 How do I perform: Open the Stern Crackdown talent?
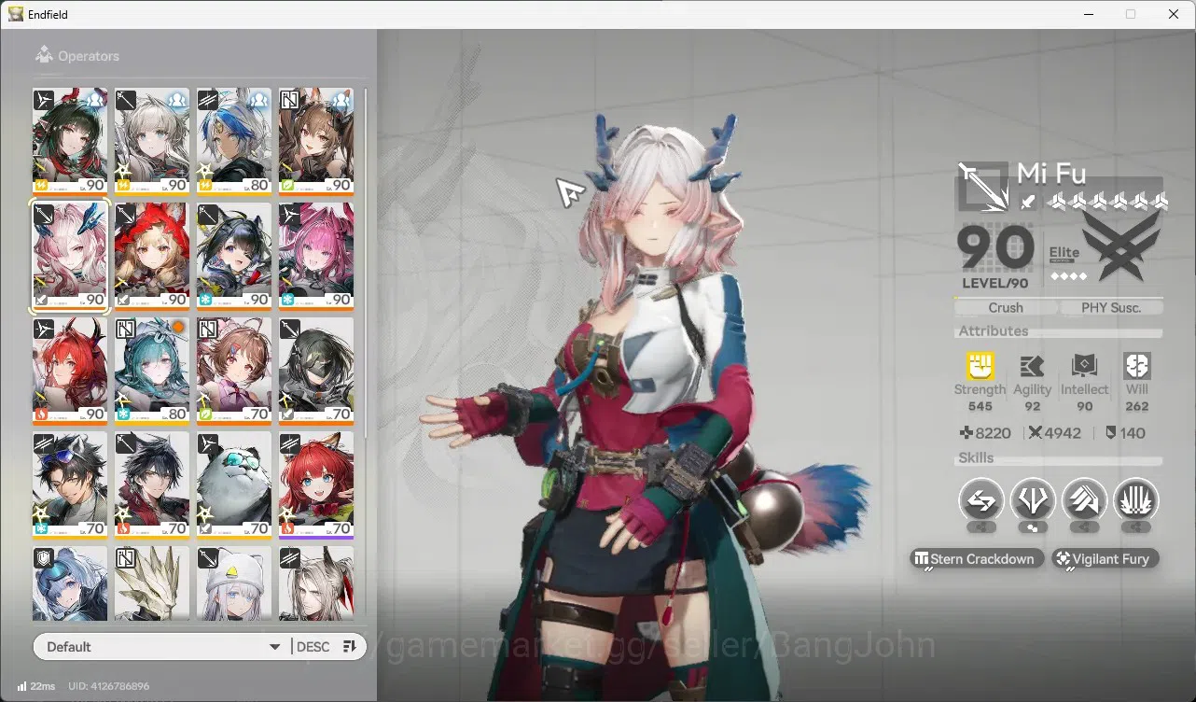[x=976, y=559]
